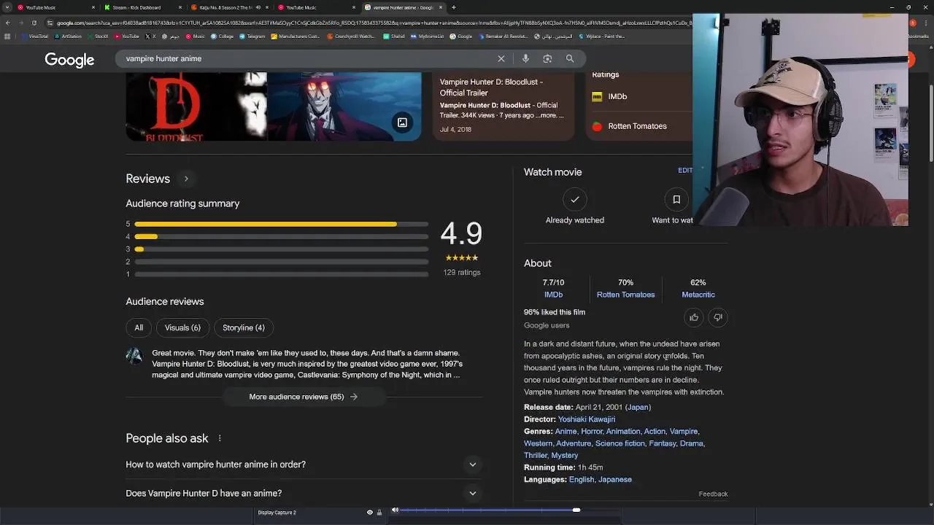Open YouTube bookmark in bookmarks bar
The height and width of the screenshot is (525, 934).
click(x=127, y=36)
